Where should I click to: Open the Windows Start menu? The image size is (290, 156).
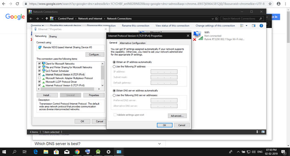[x=4, y=152]
